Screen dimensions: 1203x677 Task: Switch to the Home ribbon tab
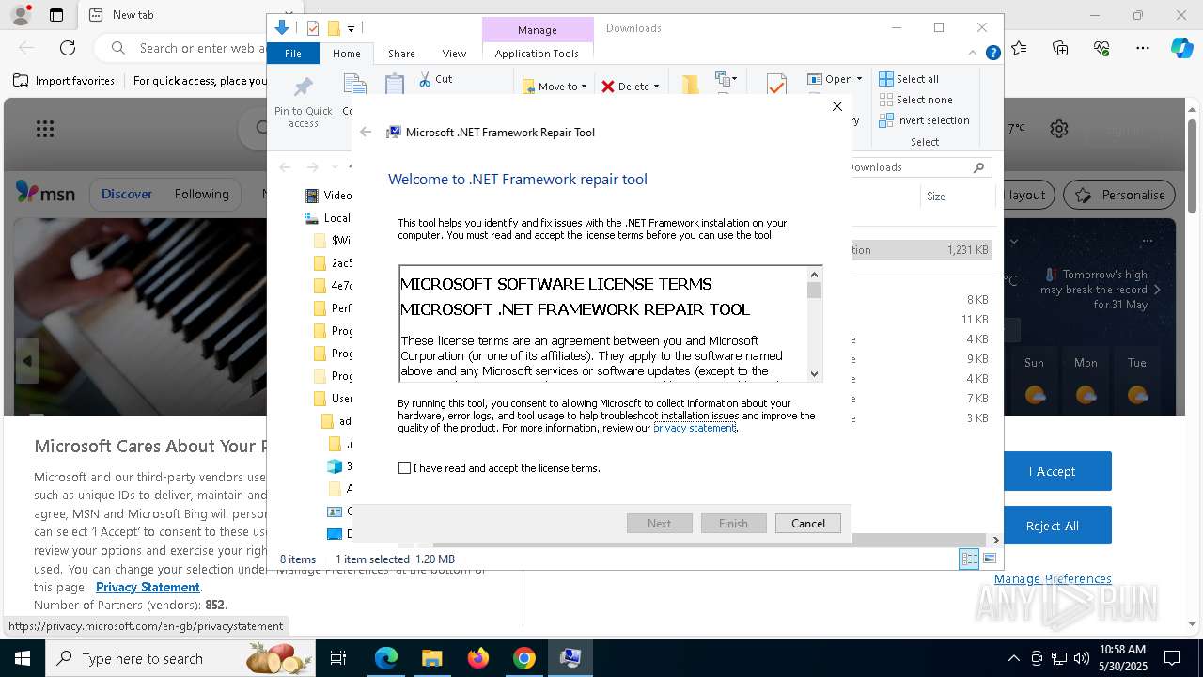pos(347,54)
